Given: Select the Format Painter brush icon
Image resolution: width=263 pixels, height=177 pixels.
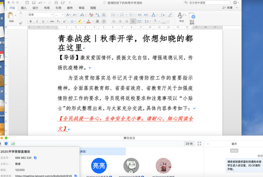Looking at the screenshot, I should click(21, 23).
